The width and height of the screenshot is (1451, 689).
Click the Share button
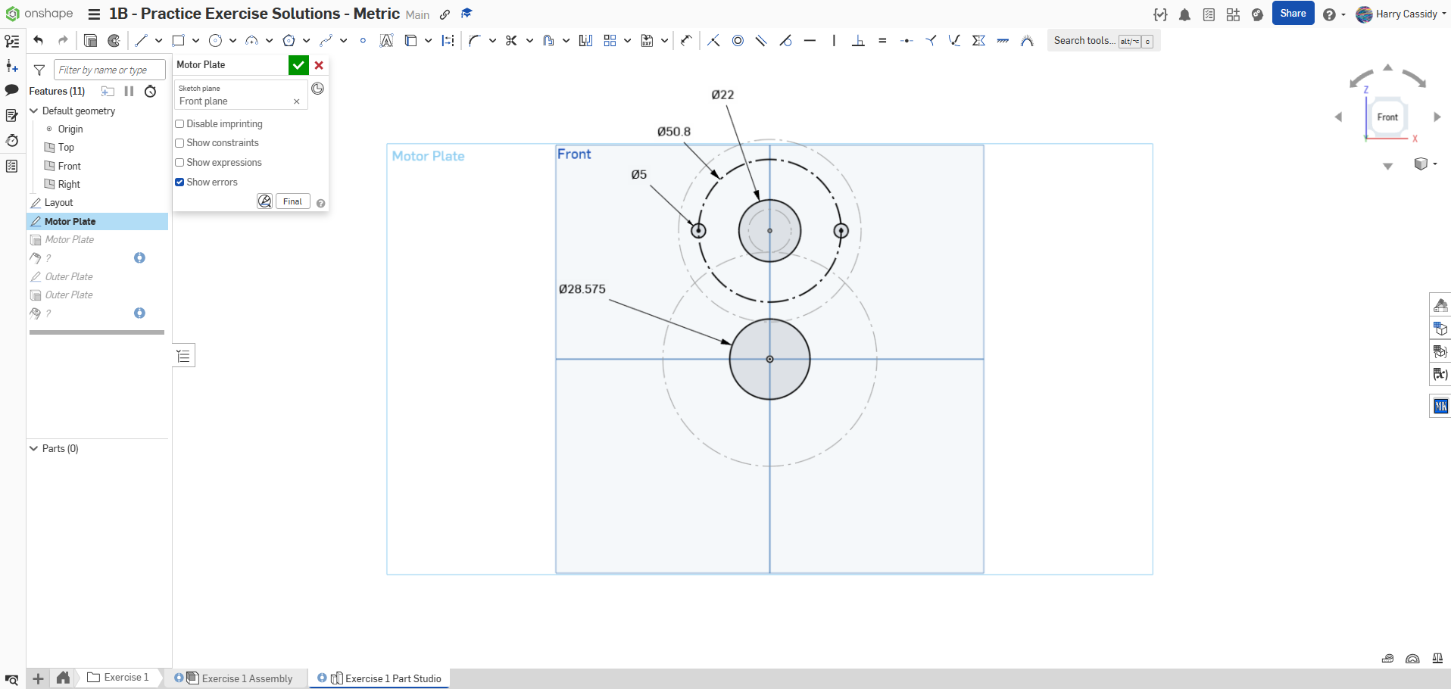pyautogui.click(x=1293, y=14)
